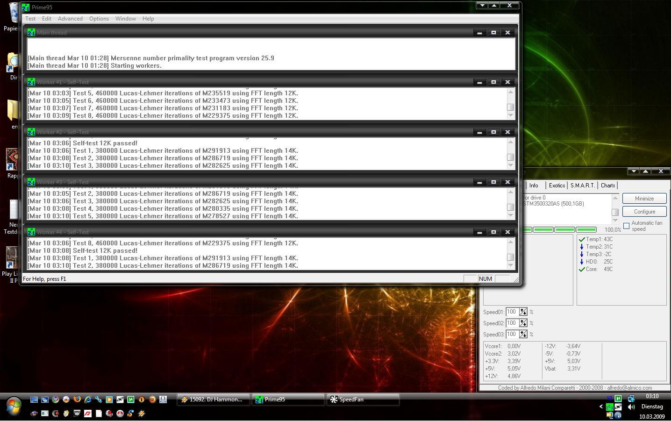Click orange media player quick launch icon

pos(109,400)
